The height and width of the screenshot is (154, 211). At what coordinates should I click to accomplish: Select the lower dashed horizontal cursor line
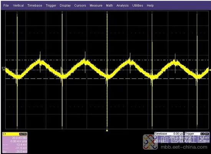[x=107, y=79]
